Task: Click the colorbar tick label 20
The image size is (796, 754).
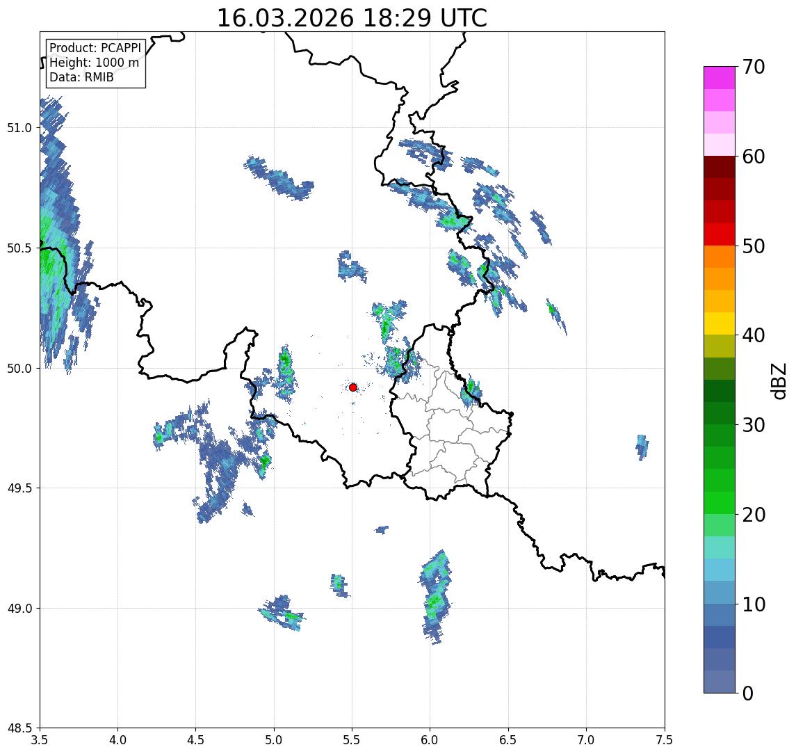Action: click(x=754, y=515)
